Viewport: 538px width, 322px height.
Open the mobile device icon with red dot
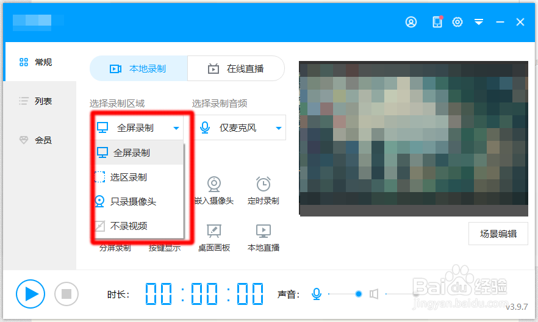[437, 22]
